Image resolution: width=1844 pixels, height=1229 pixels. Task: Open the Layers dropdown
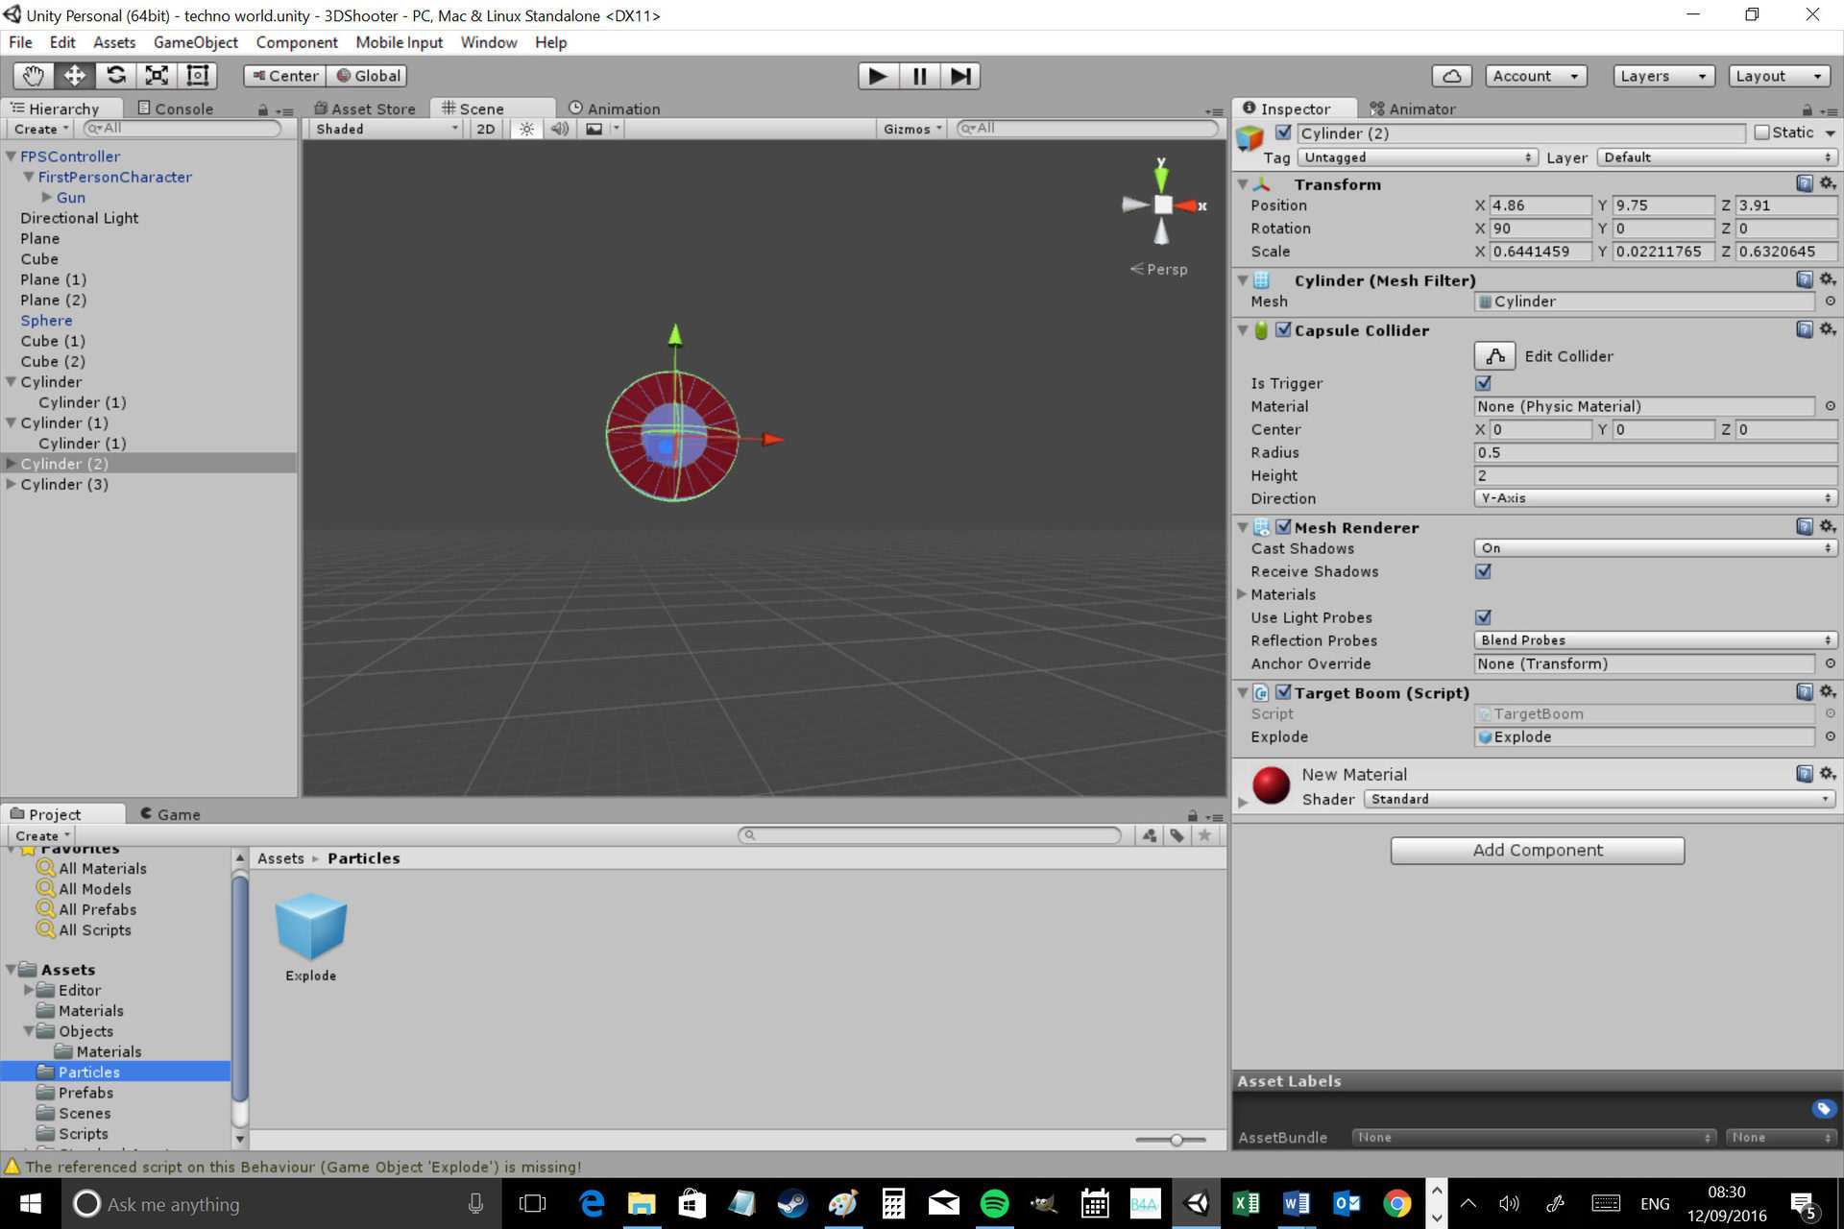1662,76
